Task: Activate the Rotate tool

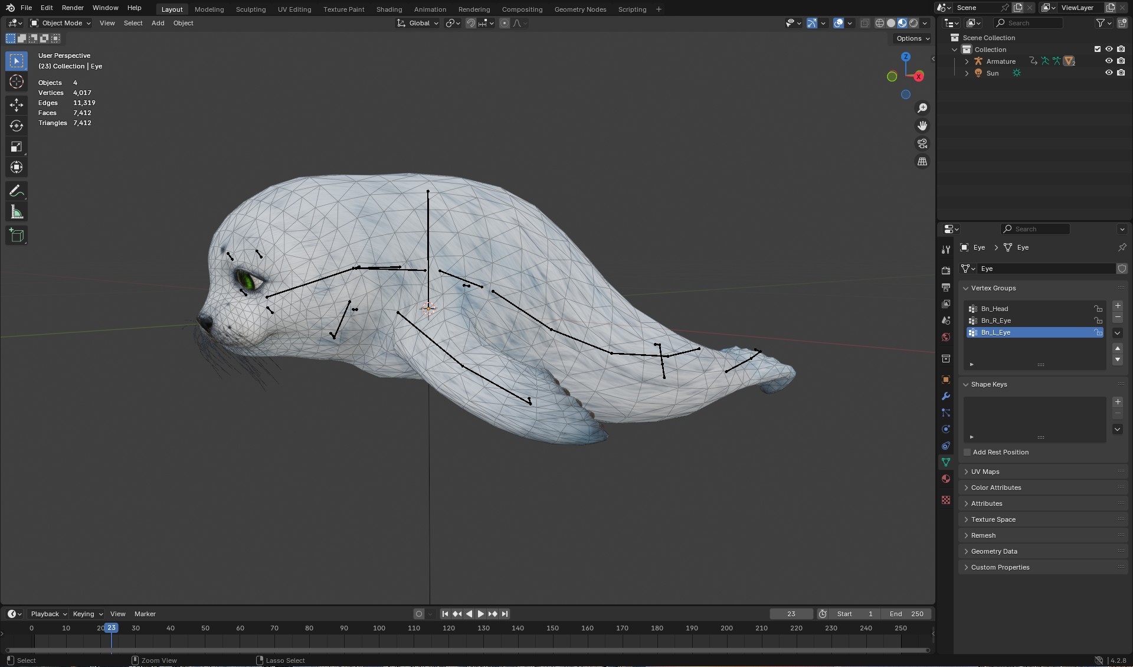Action: [x=16, y=126]
